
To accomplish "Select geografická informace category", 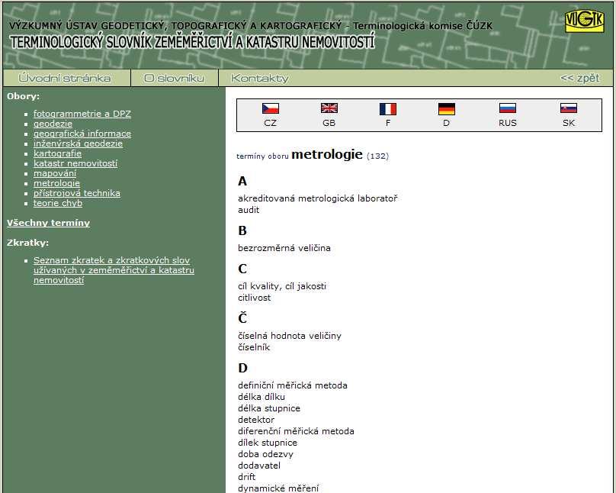I will tap(82, 134).
